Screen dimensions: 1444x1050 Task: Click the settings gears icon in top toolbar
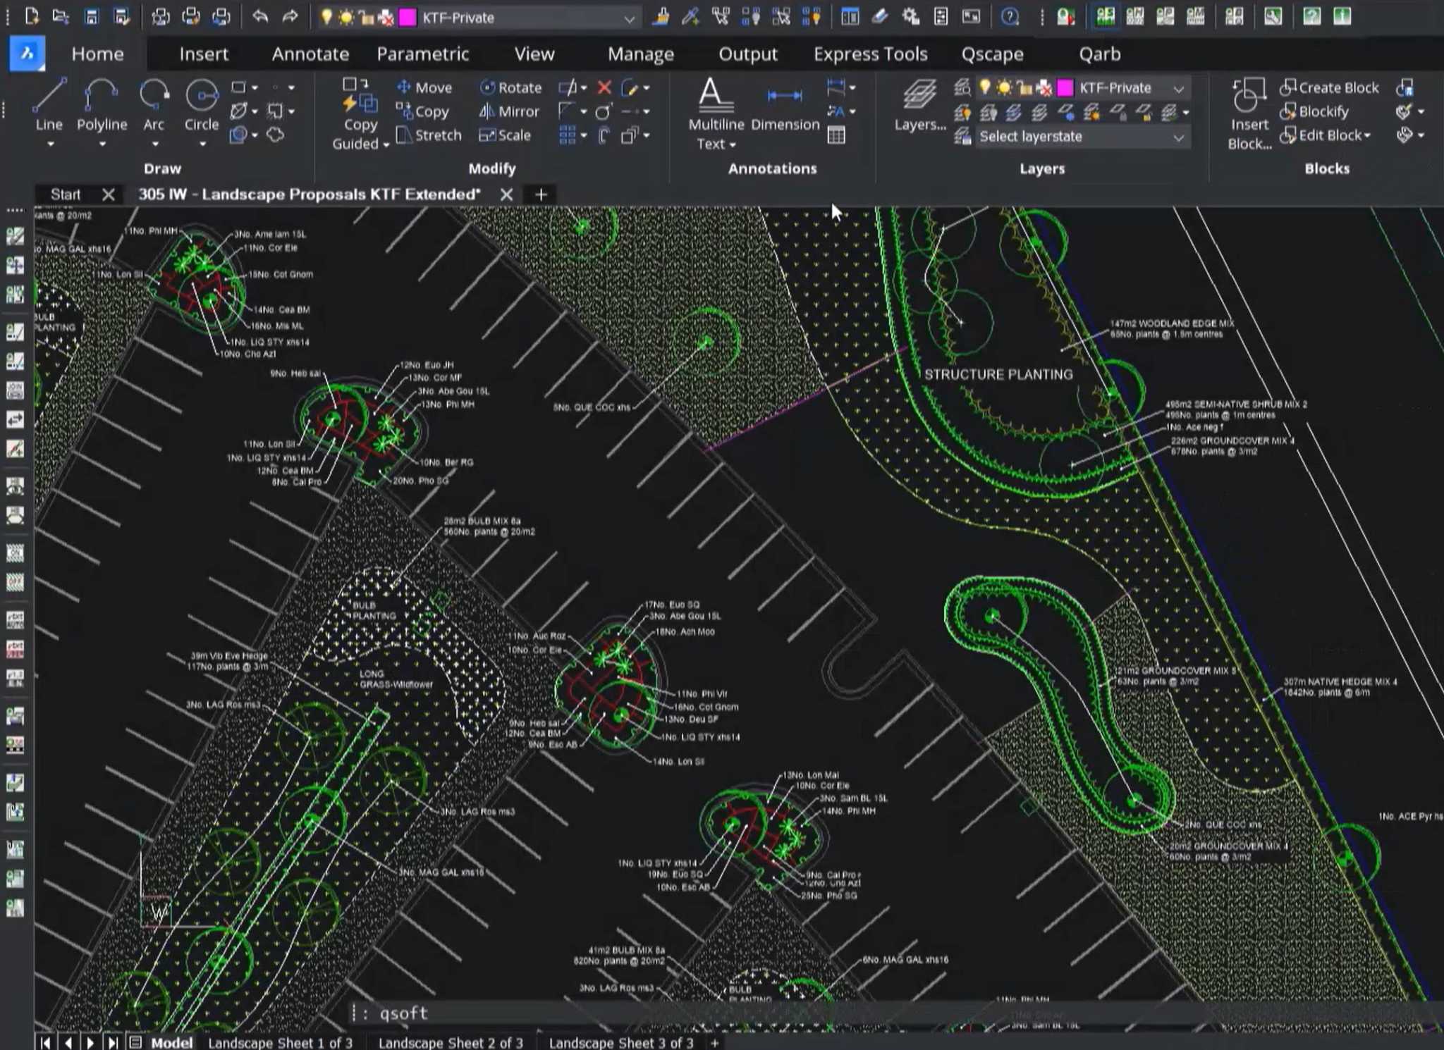point(910,16)
